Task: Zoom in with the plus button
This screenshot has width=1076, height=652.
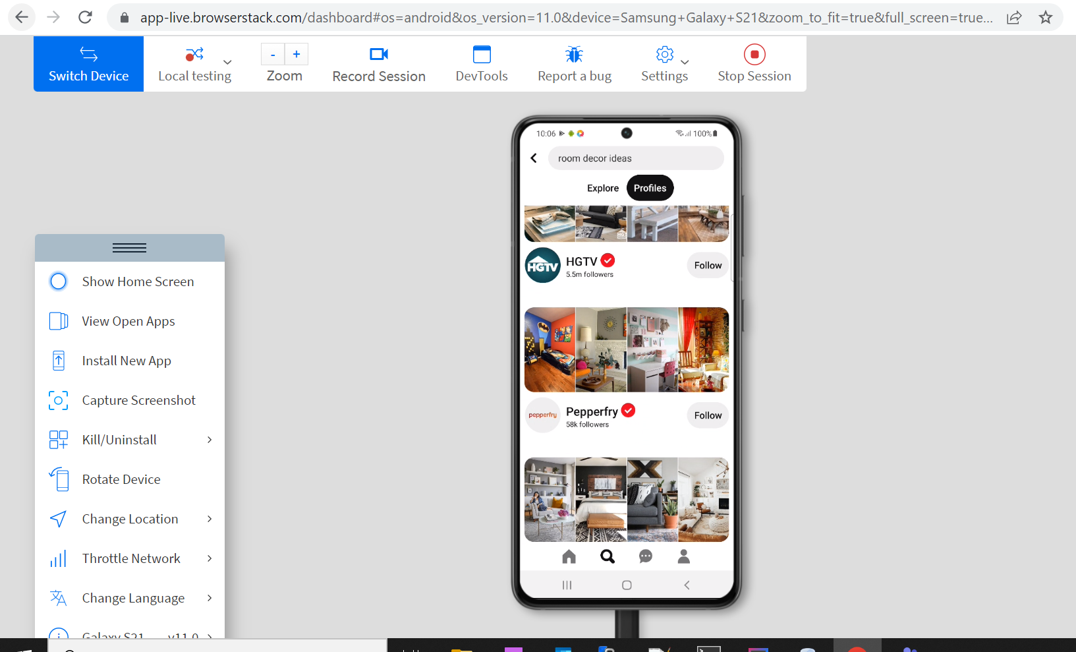Action: tap(297, 55)
